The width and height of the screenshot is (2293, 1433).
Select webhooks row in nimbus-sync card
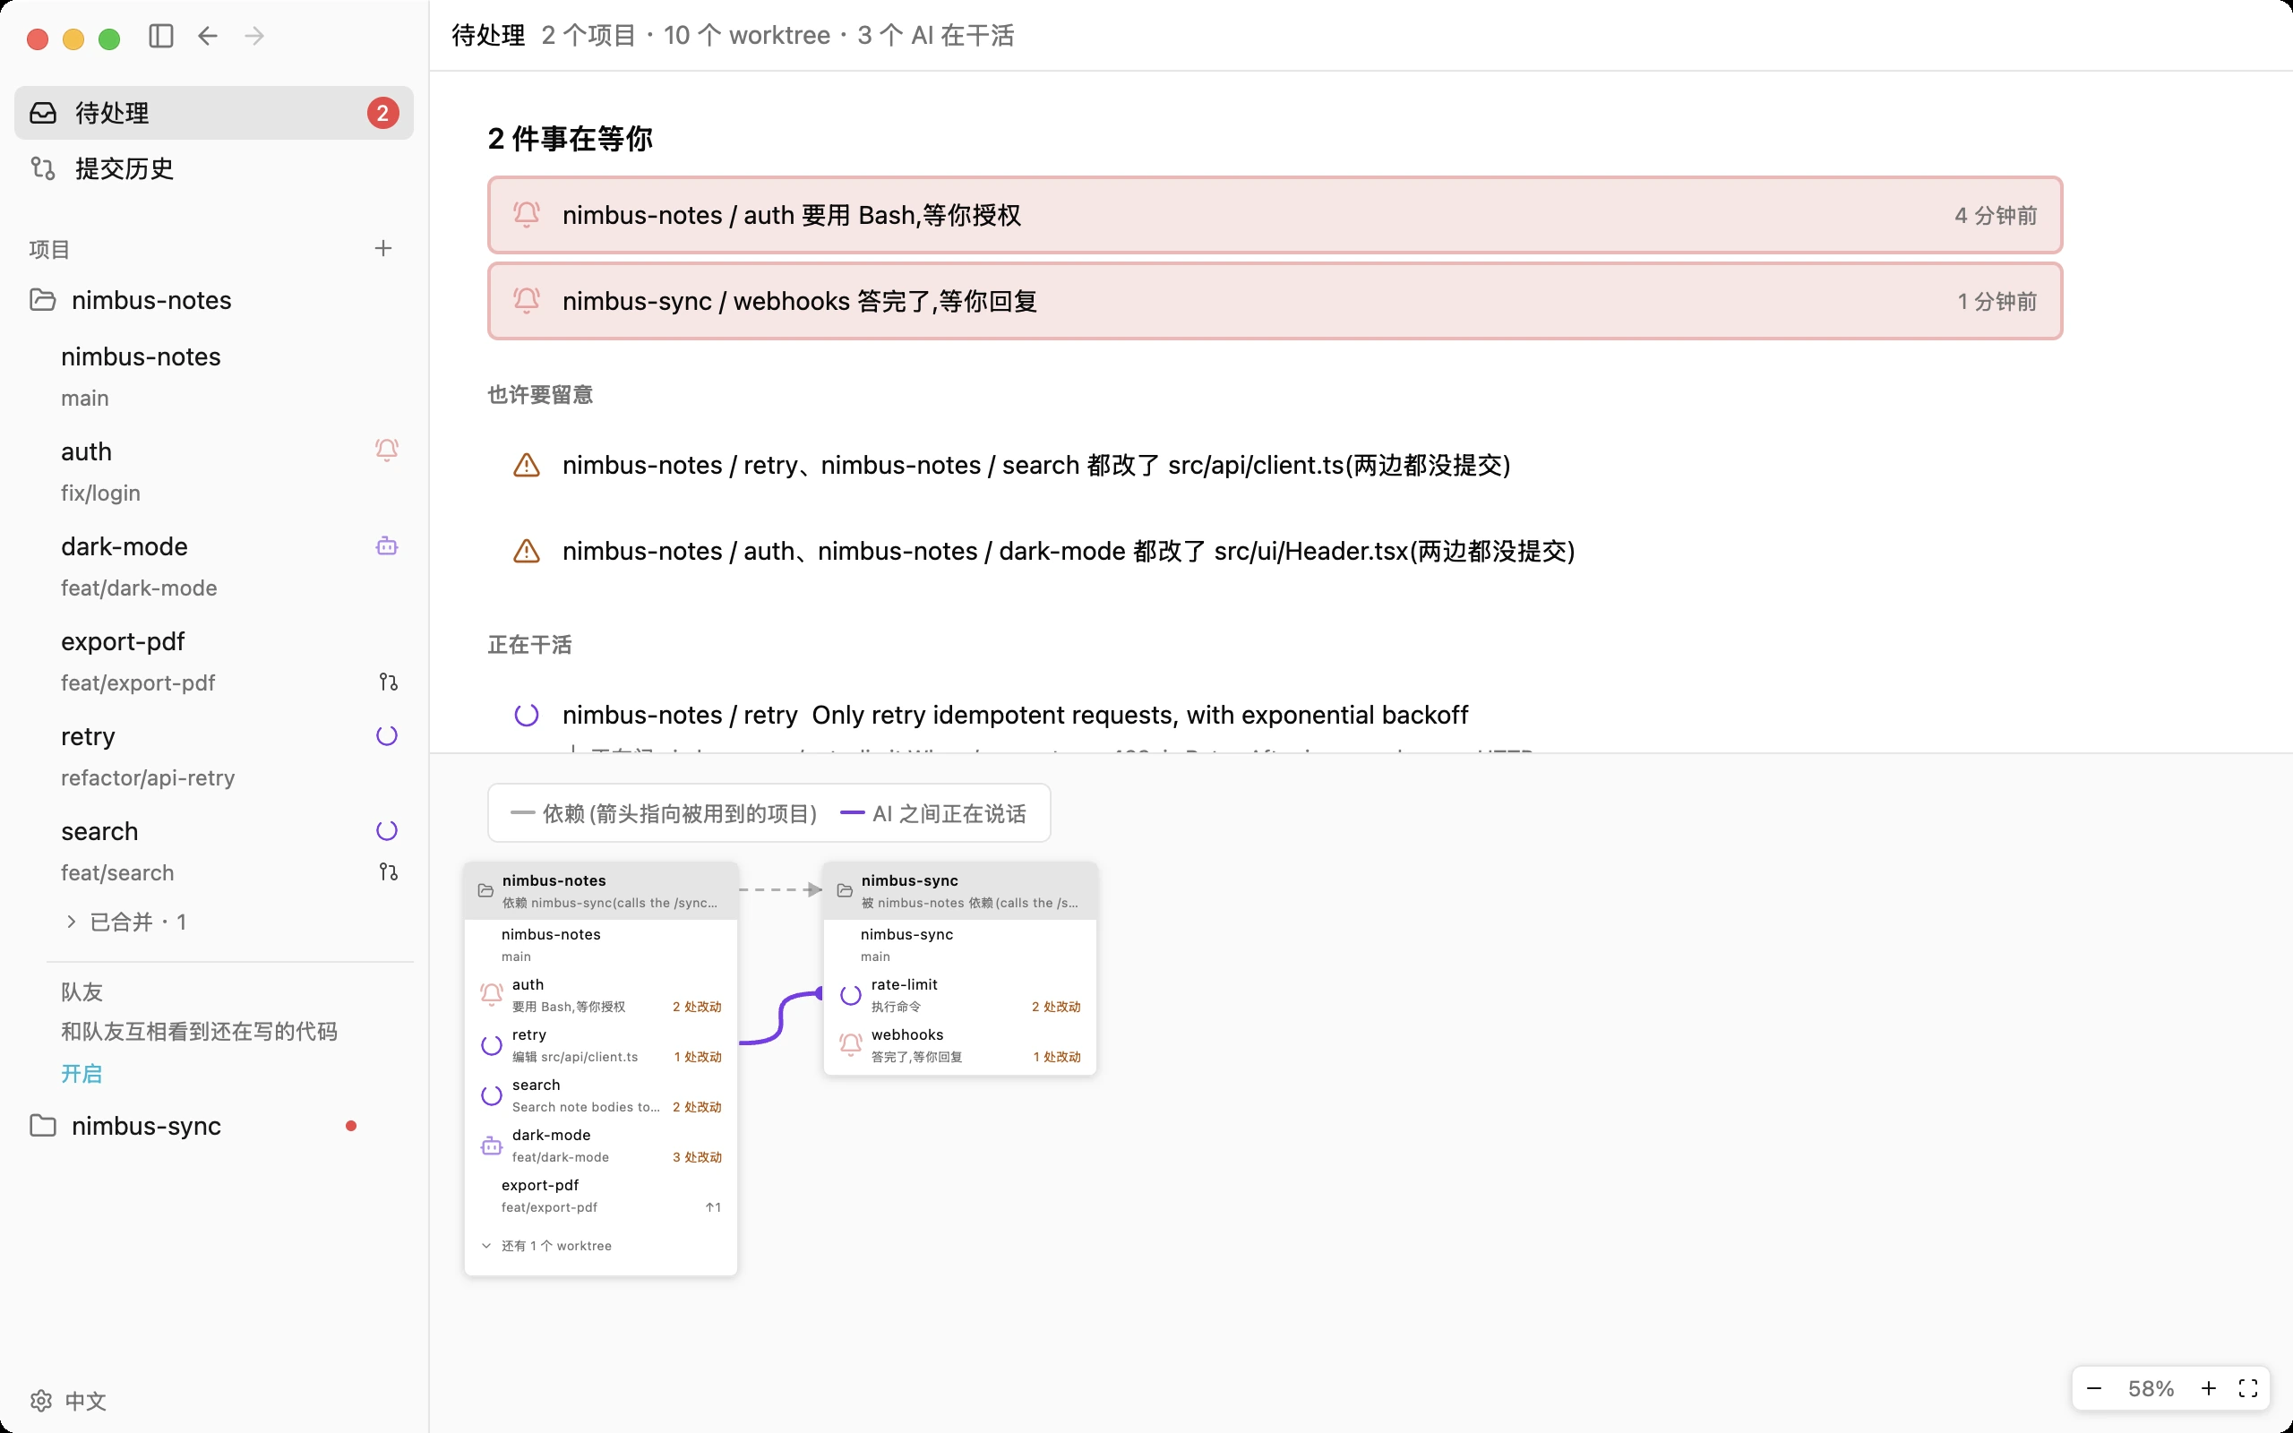click(x=960, y=1045)
